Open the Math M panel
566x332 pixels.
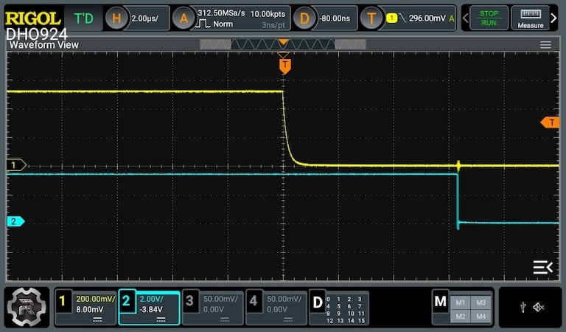pyautogui.click(x=441, y=301)
